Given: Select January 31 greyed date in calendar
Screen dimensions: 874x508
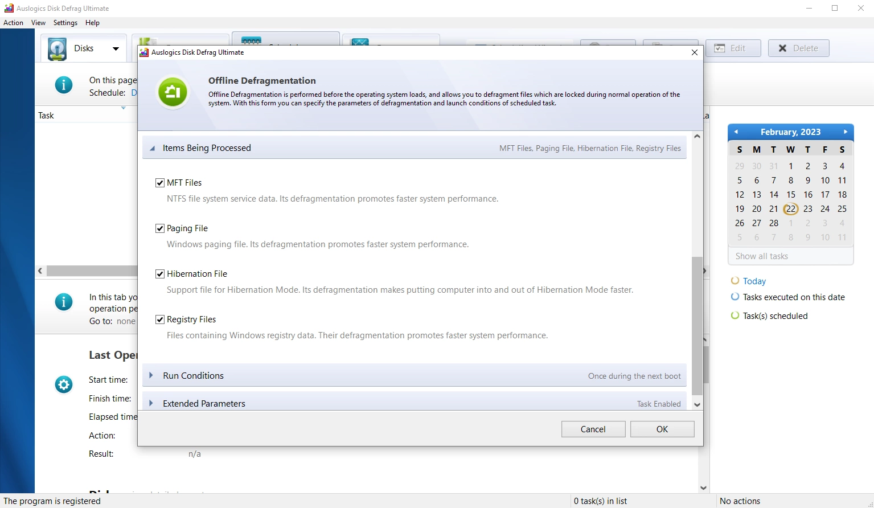Looking at the screenshot, I should pos(773,166).
